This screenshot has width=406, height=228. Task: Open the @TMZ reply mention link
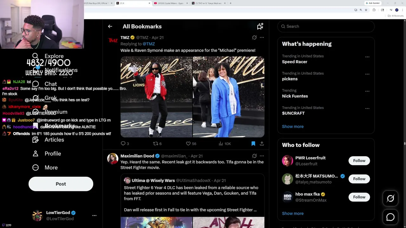tap(149, 44)
